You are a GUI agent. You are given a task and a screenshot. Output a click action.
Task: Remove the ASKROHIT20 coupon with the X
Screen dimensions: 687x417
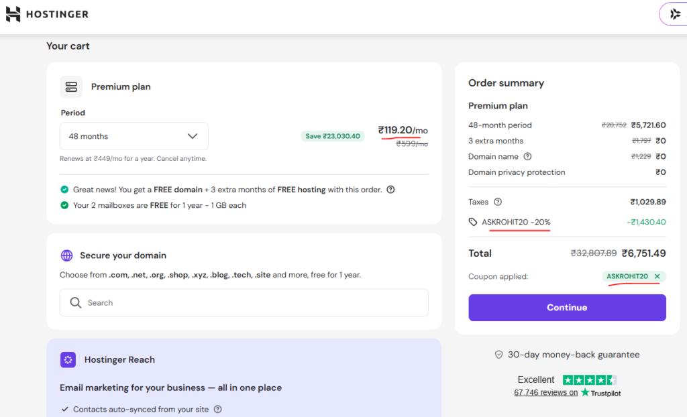[x=657, y=276]
